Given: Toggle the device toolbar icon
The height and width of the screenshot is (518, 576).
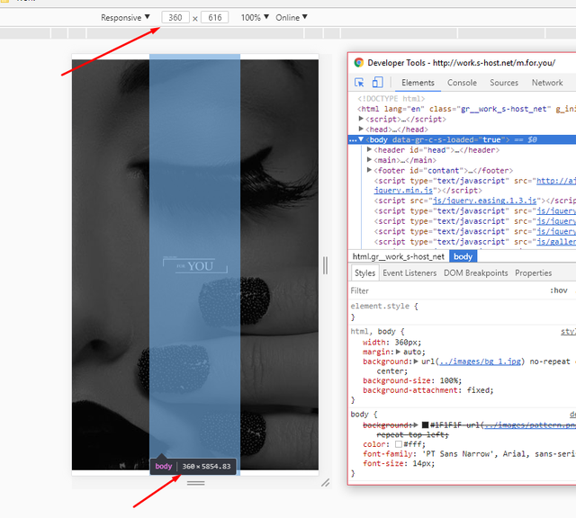Looking at the screenshot, I should 377,82.
